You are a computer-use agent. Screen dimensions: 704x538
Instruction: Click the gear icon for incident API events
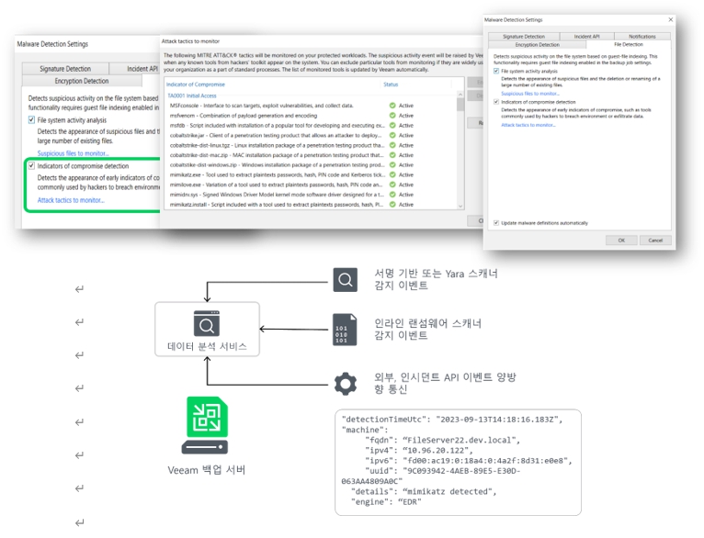pos(346,383)
